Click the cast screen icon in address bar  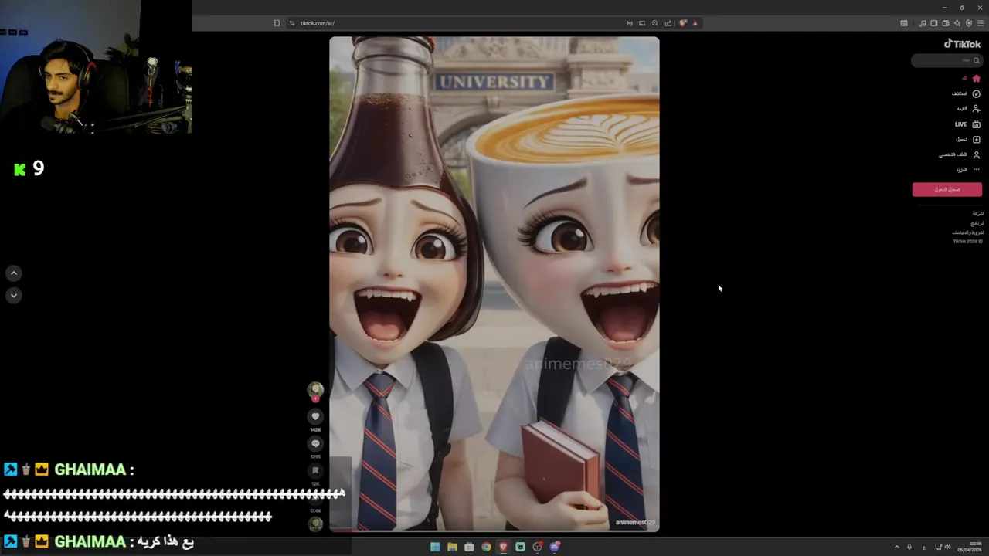click(642, 23)
